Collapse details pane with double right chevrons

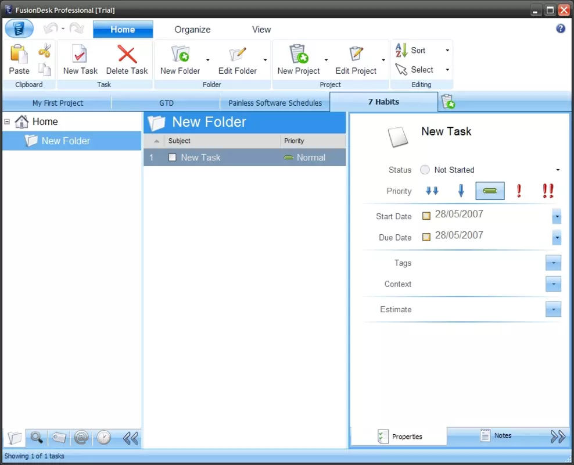point(558,437)
